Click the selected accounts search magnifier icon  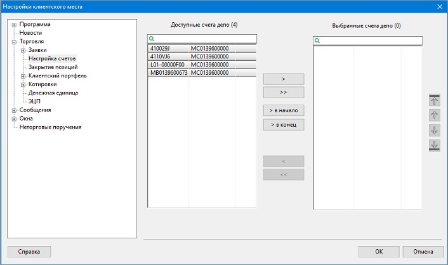tap(317, 41)
